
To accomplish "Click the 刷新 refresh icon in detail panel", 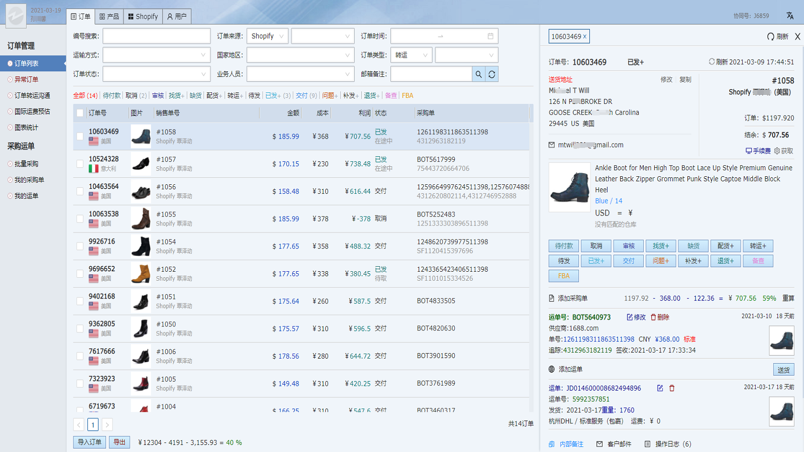I will [x=771, y=37].
